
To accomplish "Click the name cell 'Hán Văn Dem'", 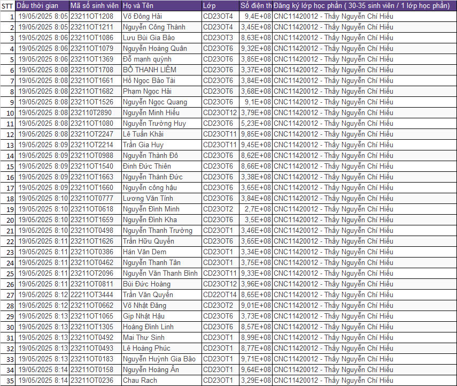I will pos(161,252).
